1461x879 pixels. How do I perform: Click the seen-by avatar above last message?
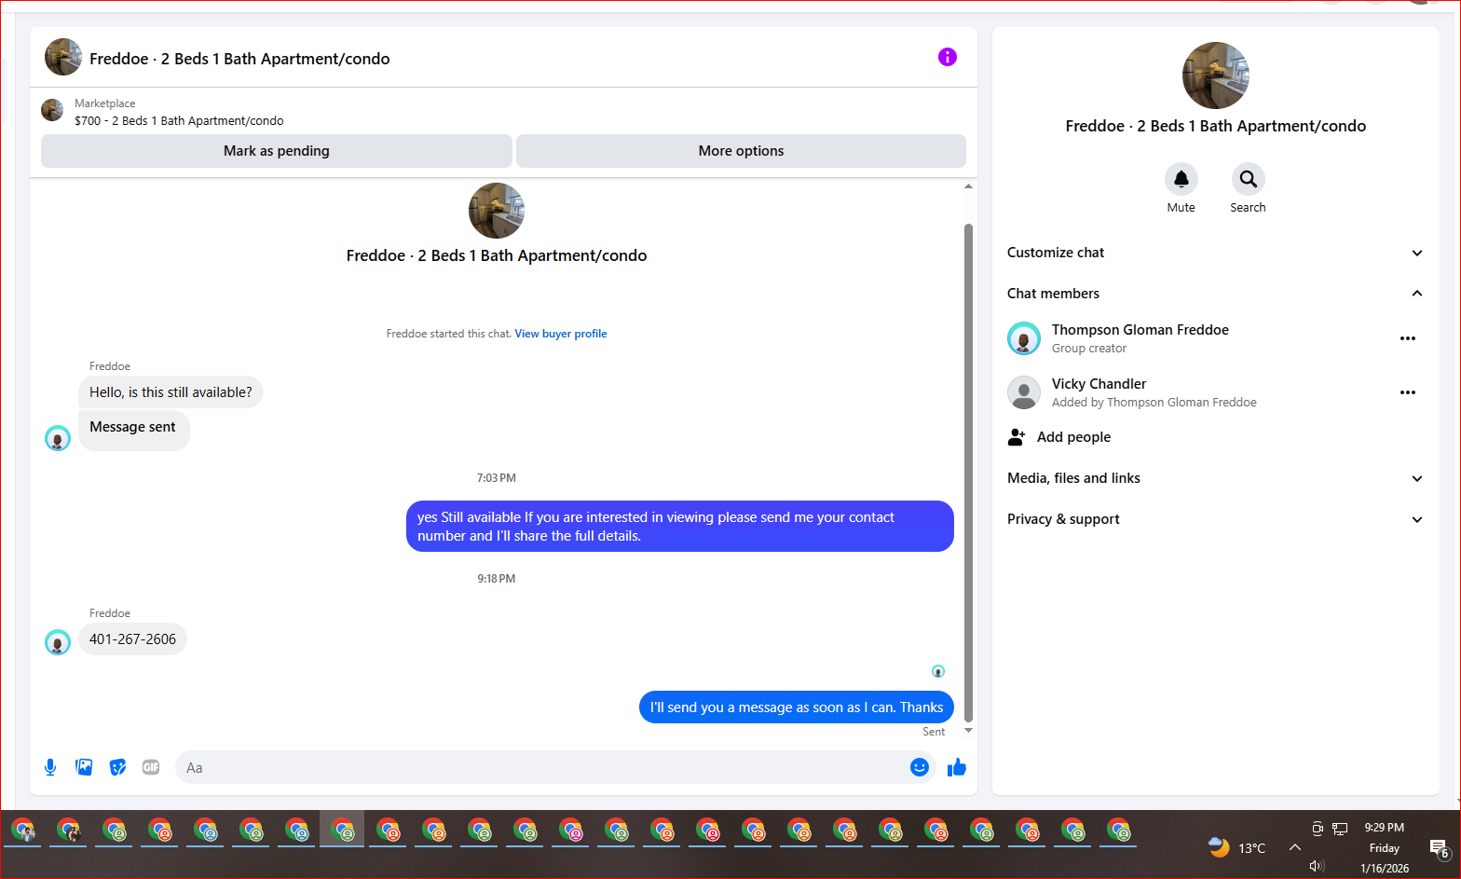pyautogui.click(x=938, y=671)
